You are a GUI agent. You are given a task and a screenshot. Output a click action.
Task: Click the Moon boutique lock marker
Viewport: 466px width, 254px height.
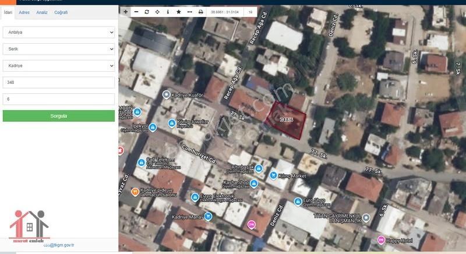coord(137,112)
